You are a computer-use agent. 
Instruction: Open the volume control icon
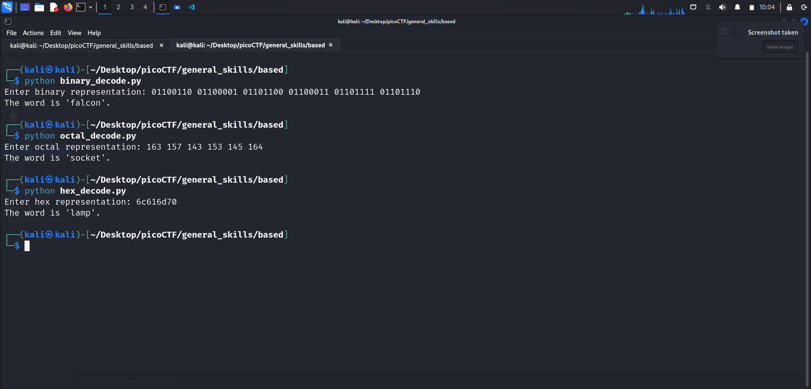pos(723,7)
